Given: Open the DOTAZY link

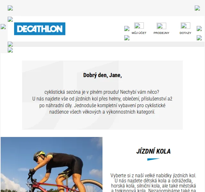Looking at the screenshot, I should [x=185, y=33].
